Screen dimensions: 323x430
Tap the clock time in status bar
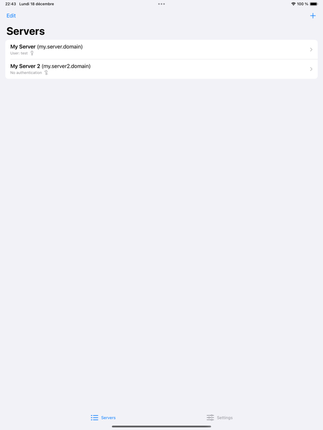[11, 4]
